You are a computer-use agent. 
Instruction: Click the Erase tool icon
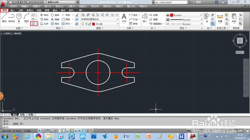click(77, 15)
